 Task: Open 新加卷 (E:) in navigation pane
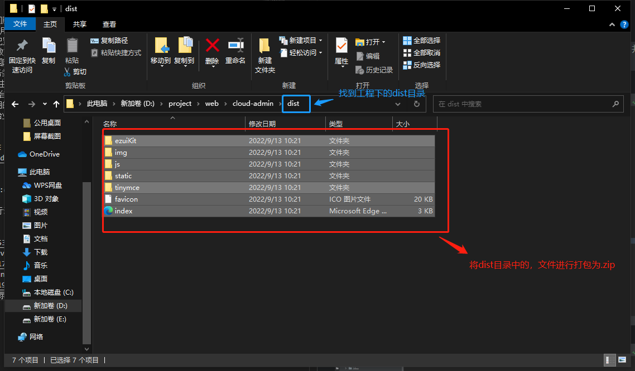tap(45, 319)
